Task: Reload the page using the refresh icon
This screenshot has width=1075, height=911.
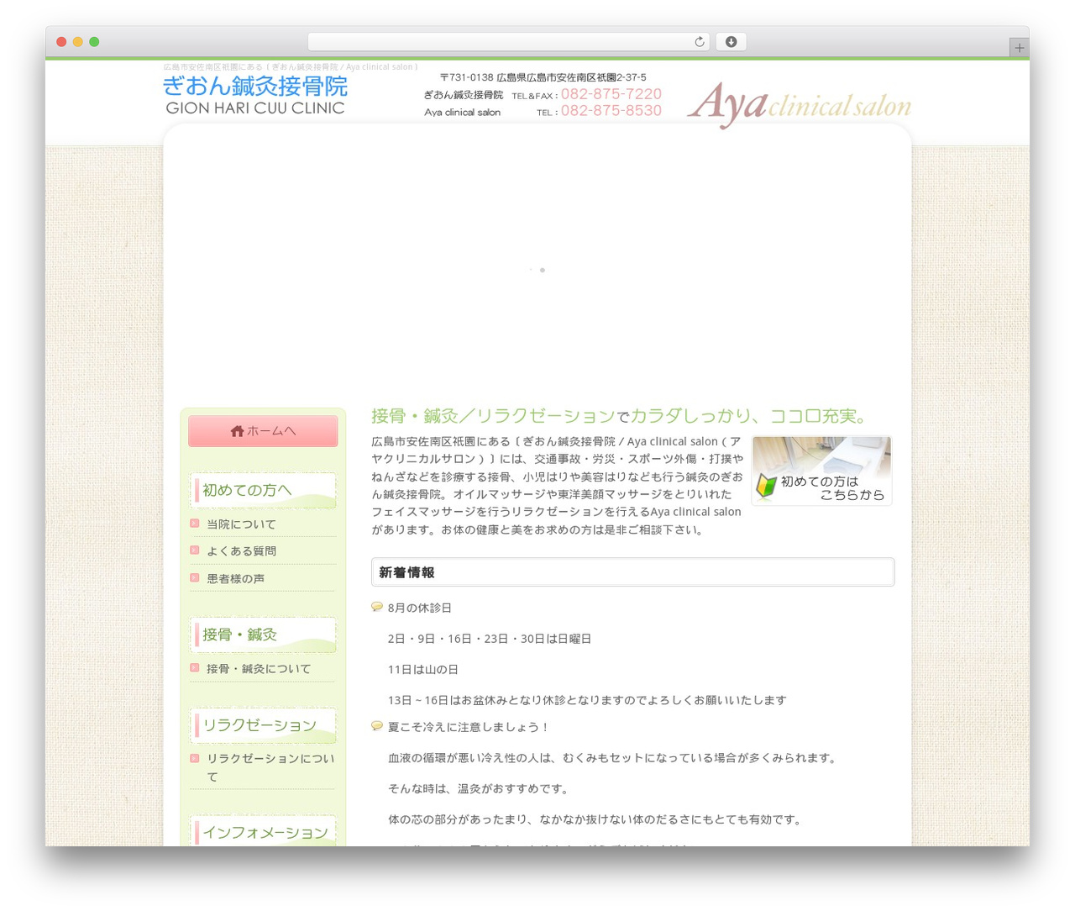Action: coord(699,42)
